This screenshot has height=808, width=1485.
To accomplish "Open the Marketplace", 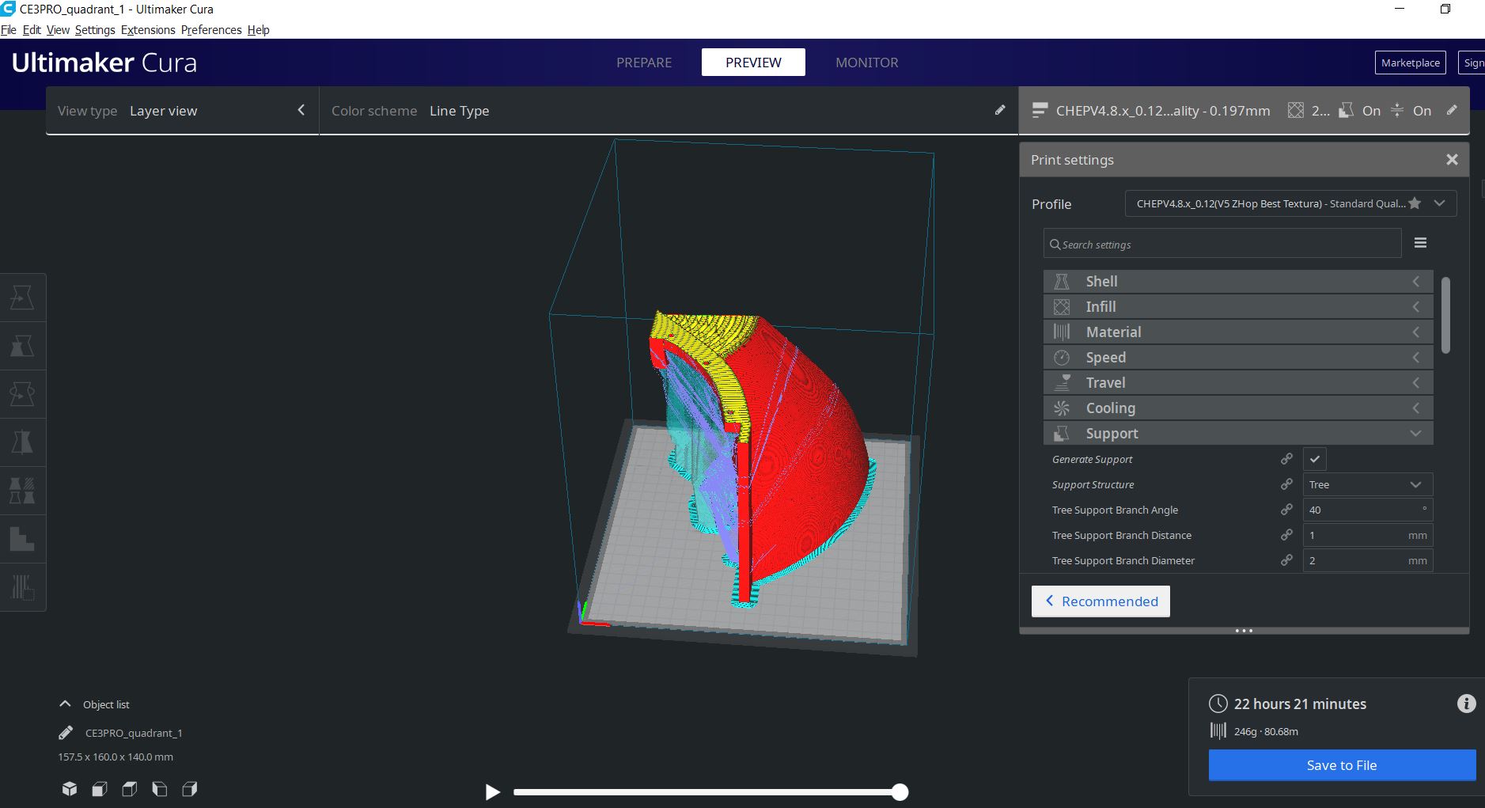I will (1410, 63).
